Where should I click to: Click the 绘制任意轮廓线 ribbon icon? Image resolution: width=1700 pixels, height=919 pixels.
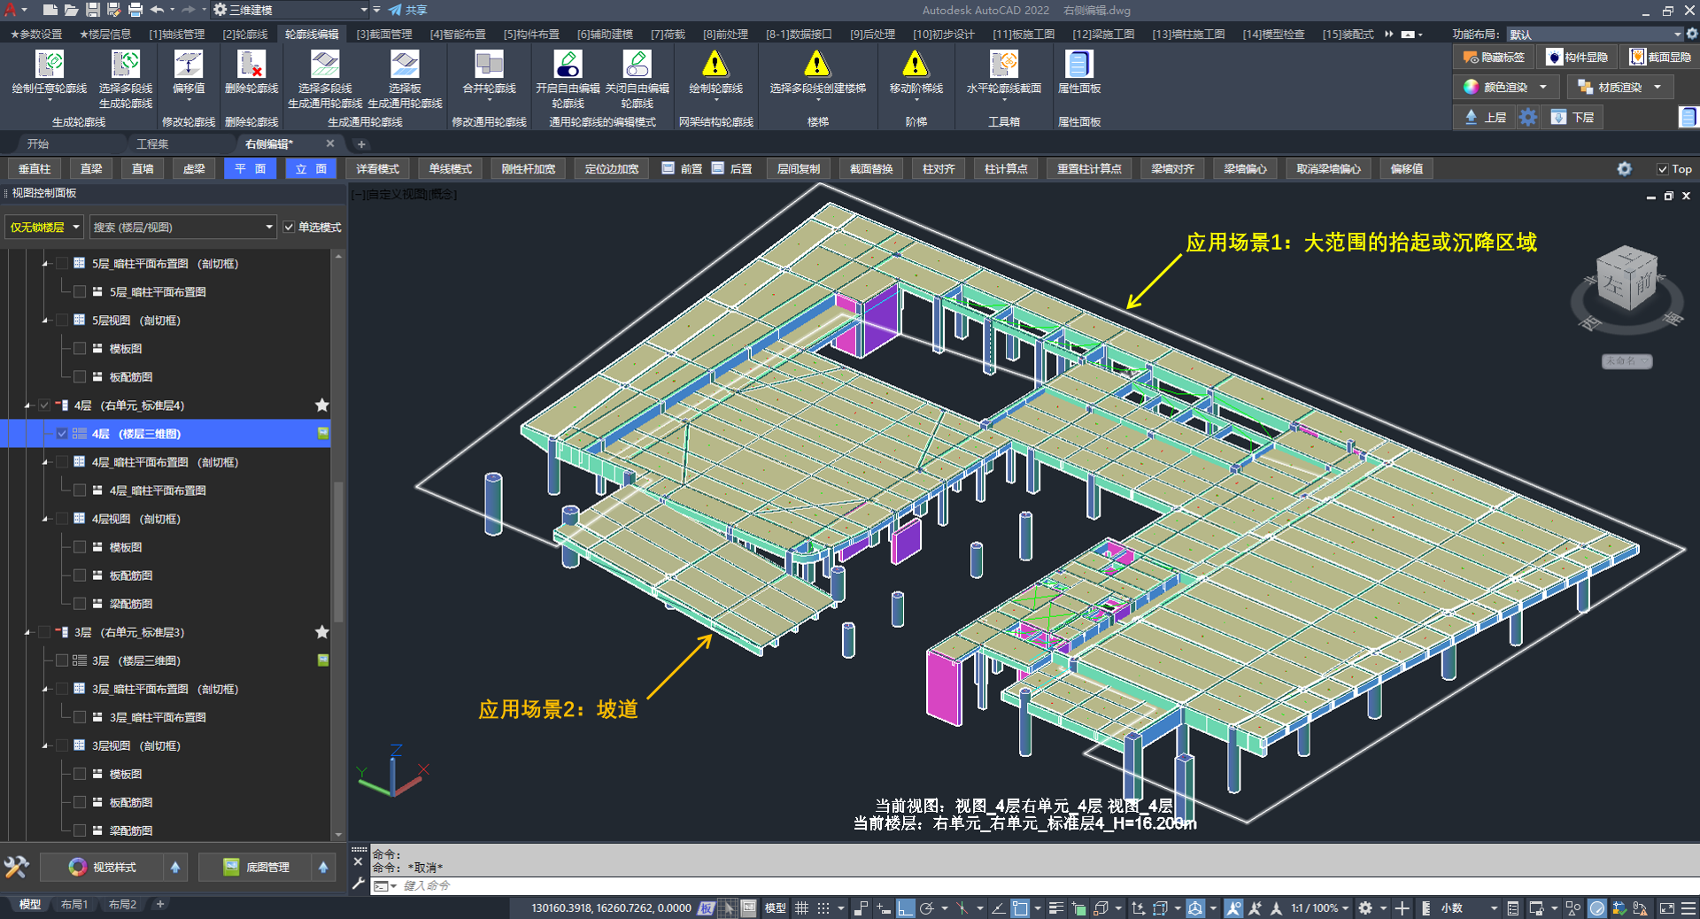(50, 66)
